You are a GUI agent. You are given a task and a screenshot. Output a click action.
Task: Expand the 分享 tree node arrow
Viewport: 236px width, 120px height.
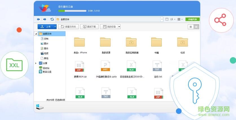[36, 63]
